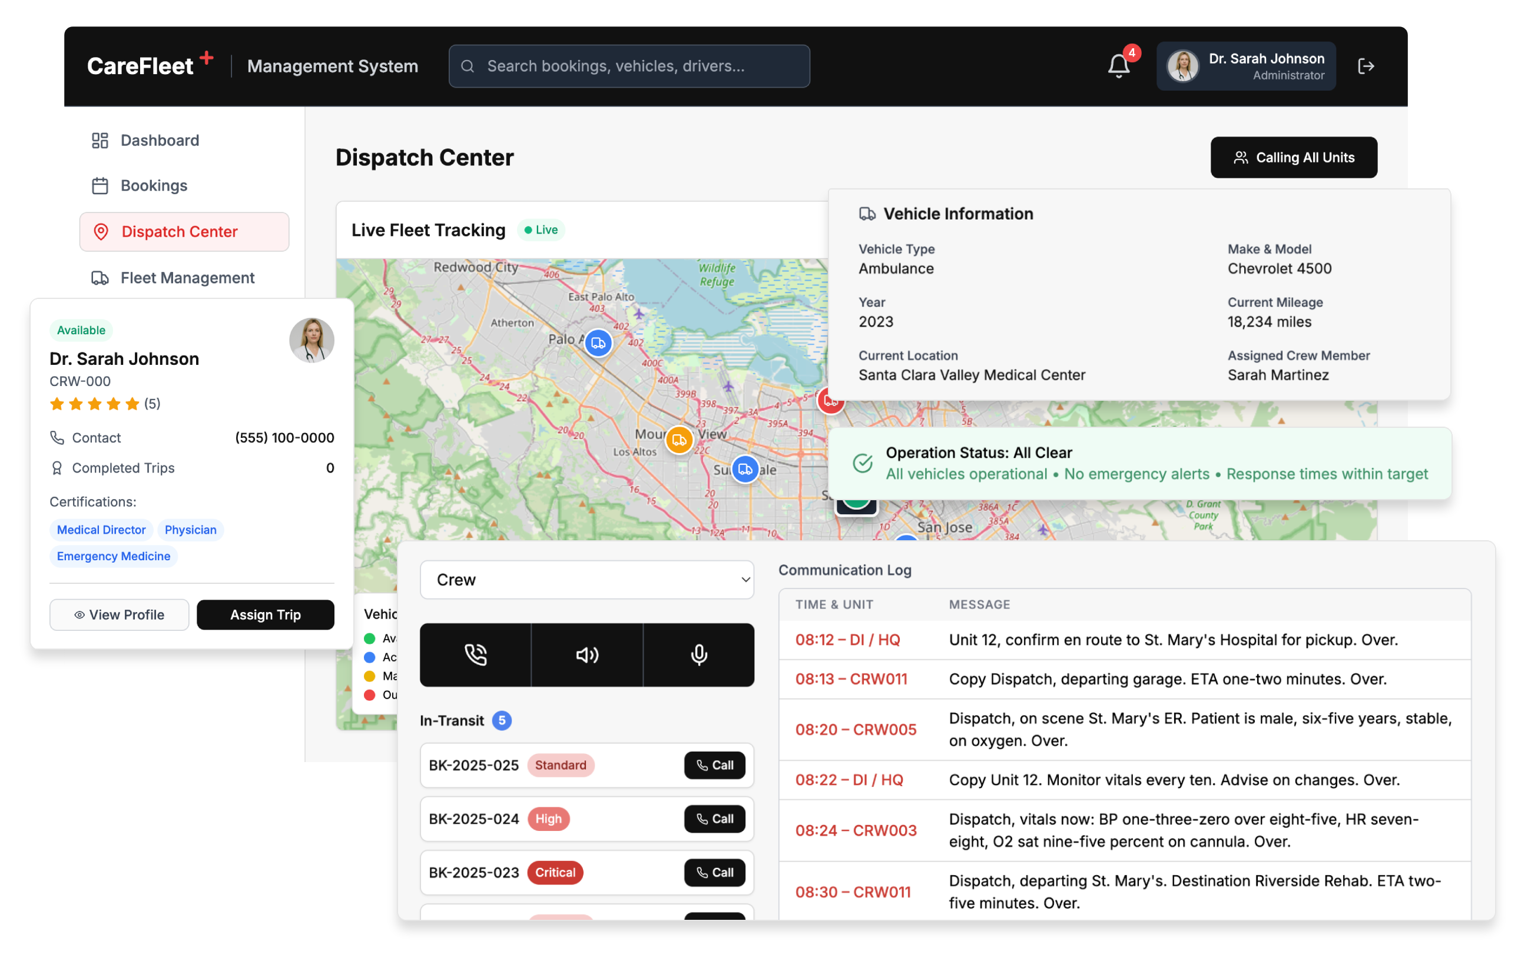
Task: Click the five-star rating on crew card
Action: click(95, 404)
